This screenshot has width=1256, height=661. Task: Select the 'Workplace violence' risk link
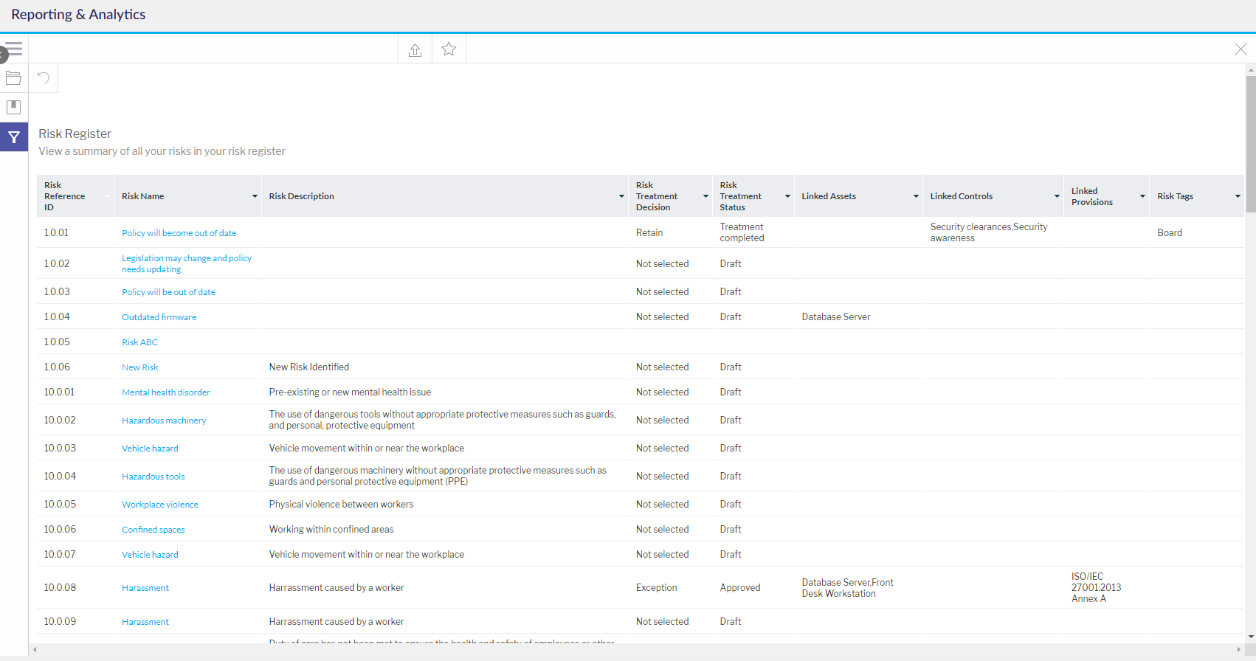point(159,505)
